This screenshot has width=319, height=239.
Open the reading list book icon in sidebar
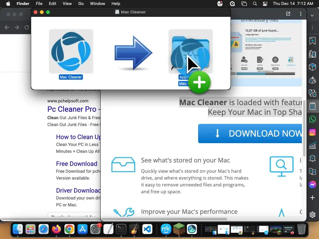[312, 54]
